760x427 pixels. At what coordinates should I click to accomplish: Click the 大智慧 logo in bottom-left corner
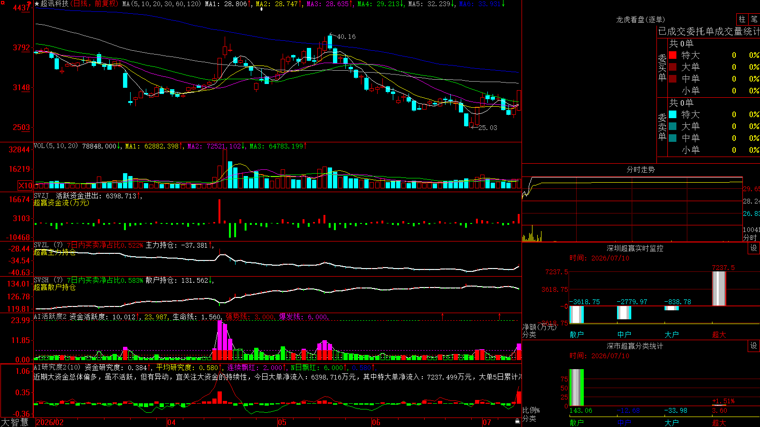pyautogui.click(x=15, y=422)
